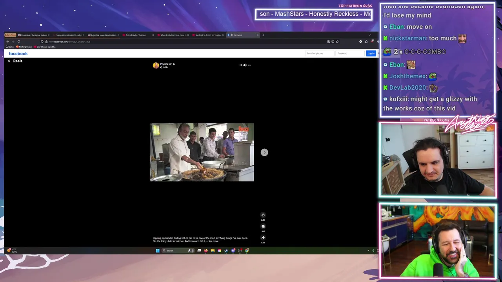Open Discord from the taskbar

click(233, 251)
